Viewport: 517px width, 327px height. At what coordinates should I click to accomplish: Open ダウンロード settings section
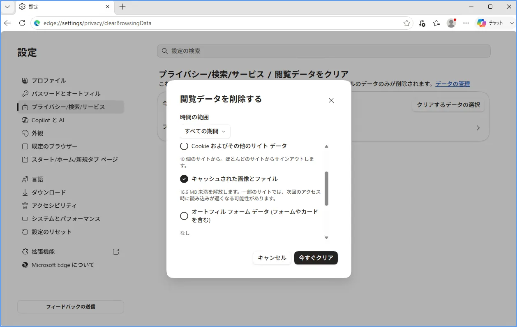[x=70, y=192]
